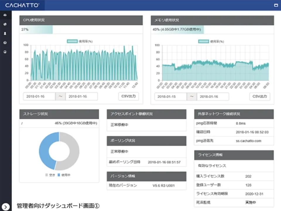The height and width of the screenshot is (211, 281).
Task: Export memory usage with CSV出力 button
Action: click(x=260, y=96)
